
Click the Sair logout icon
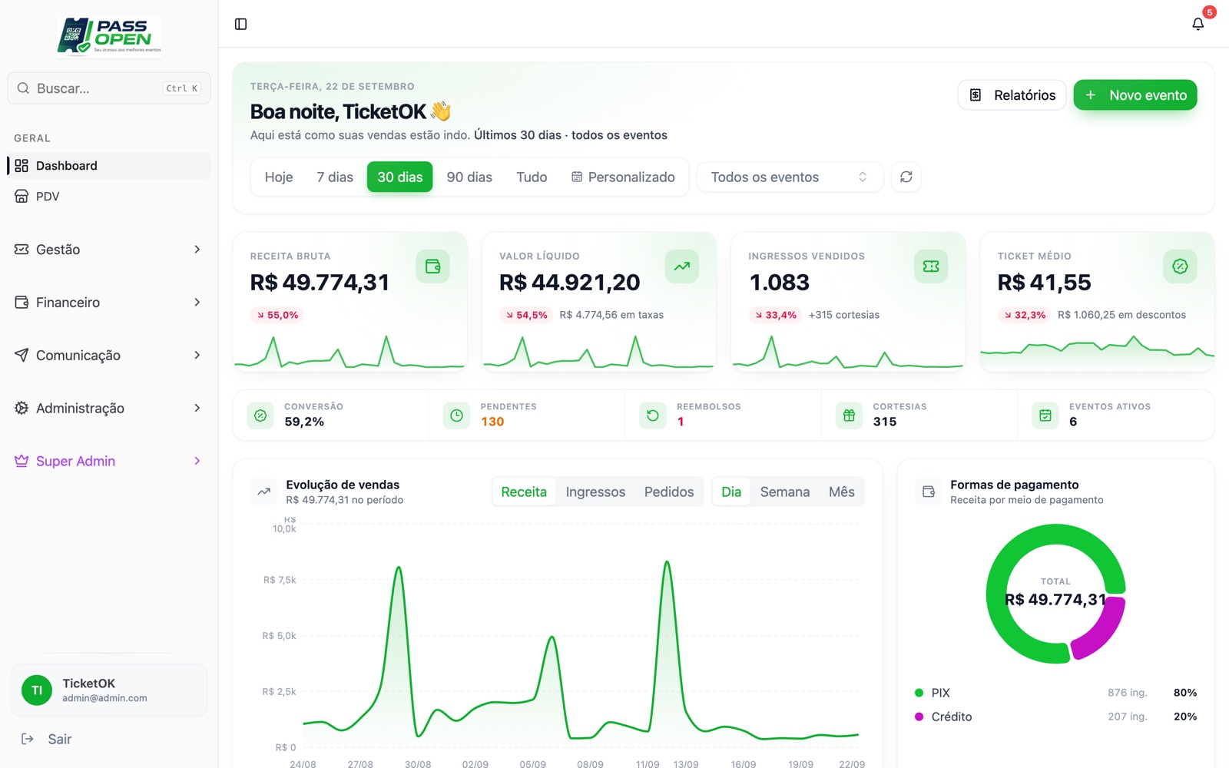click(x=28, y=739)
